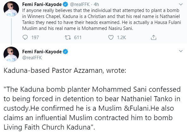The height and width of the screenshot is (134, 187).
Task: Click the reply speech bubble icon
Action: coord(25,38)
